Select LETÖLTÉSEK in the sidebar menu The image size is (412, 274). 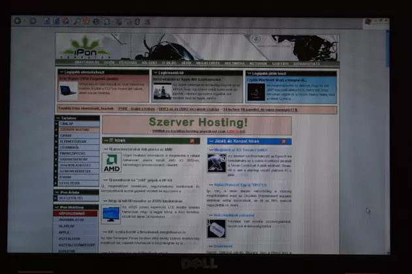78,183
